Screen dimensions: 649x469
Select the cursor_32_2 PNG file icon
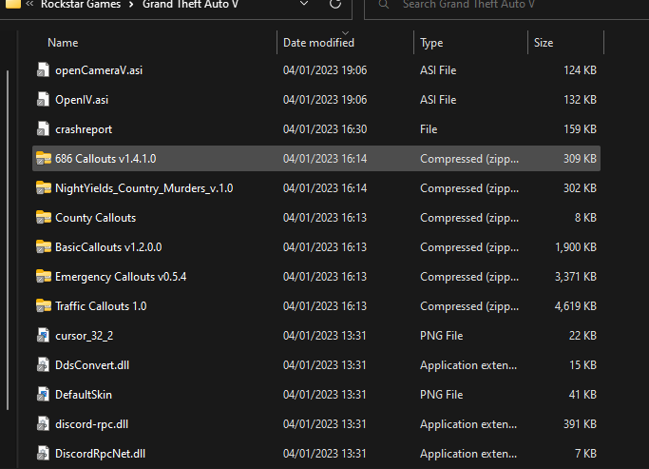click(x=43, y=336)
